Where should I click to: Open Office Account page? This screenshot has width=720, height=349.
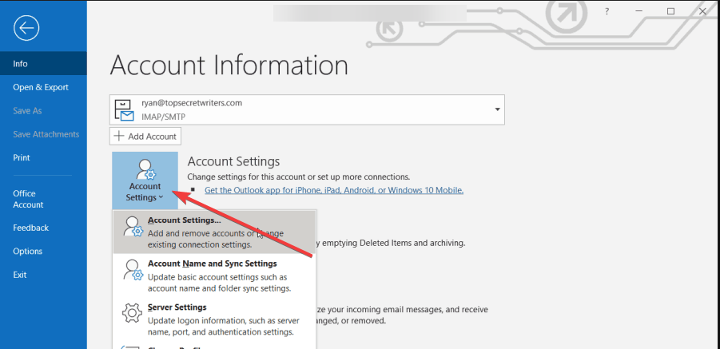click(43, 199)
